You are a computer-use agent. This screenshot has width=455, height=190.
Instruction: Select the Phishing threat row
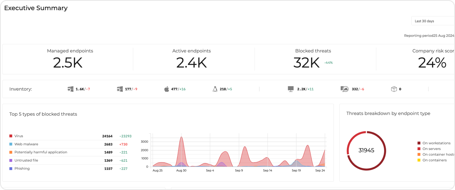click(22, 168)
